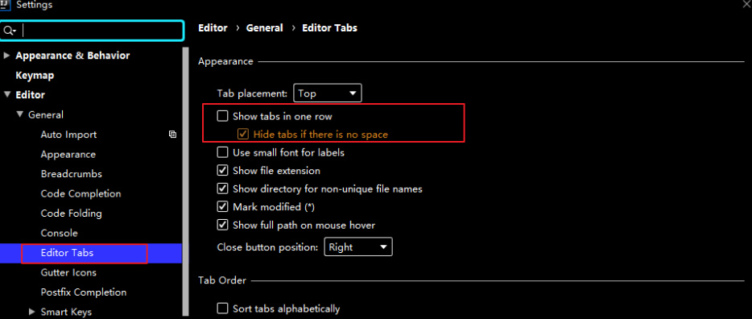The width and height of the screenshot is (752, 319).
Task: Check Sort tabs alphabetically
Action: tap(222, 308)
